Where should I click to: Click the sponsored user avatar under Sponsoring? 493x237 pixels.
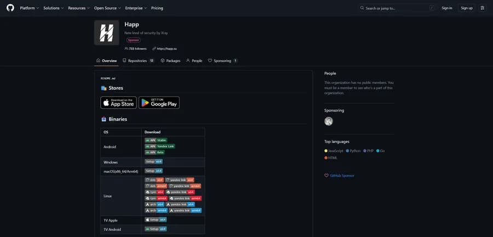tap(329, 122)
